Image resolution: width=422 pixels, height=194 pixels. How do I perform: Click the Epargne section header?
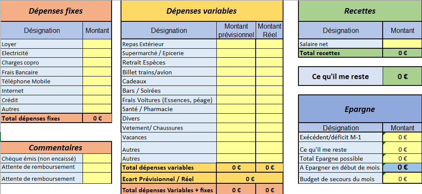[360, 109]
